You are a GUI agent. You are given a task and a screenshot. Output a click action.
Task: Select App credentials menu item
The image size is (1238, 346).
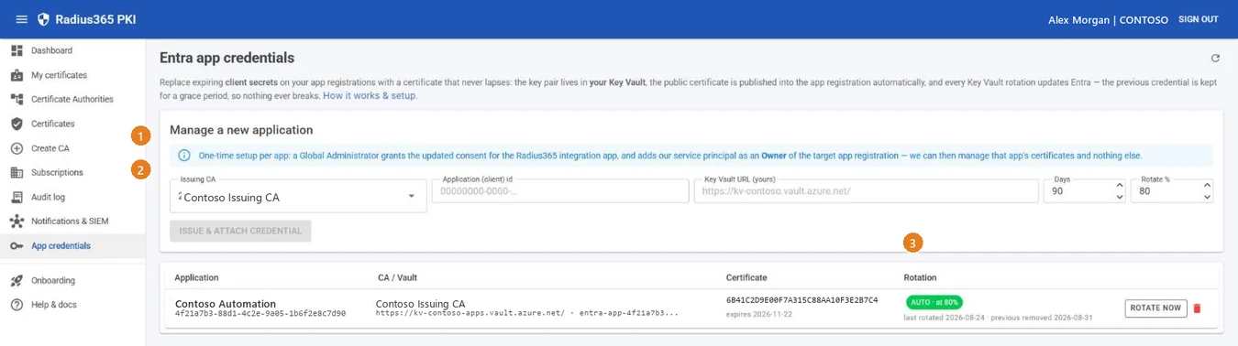tap(72, 245)
